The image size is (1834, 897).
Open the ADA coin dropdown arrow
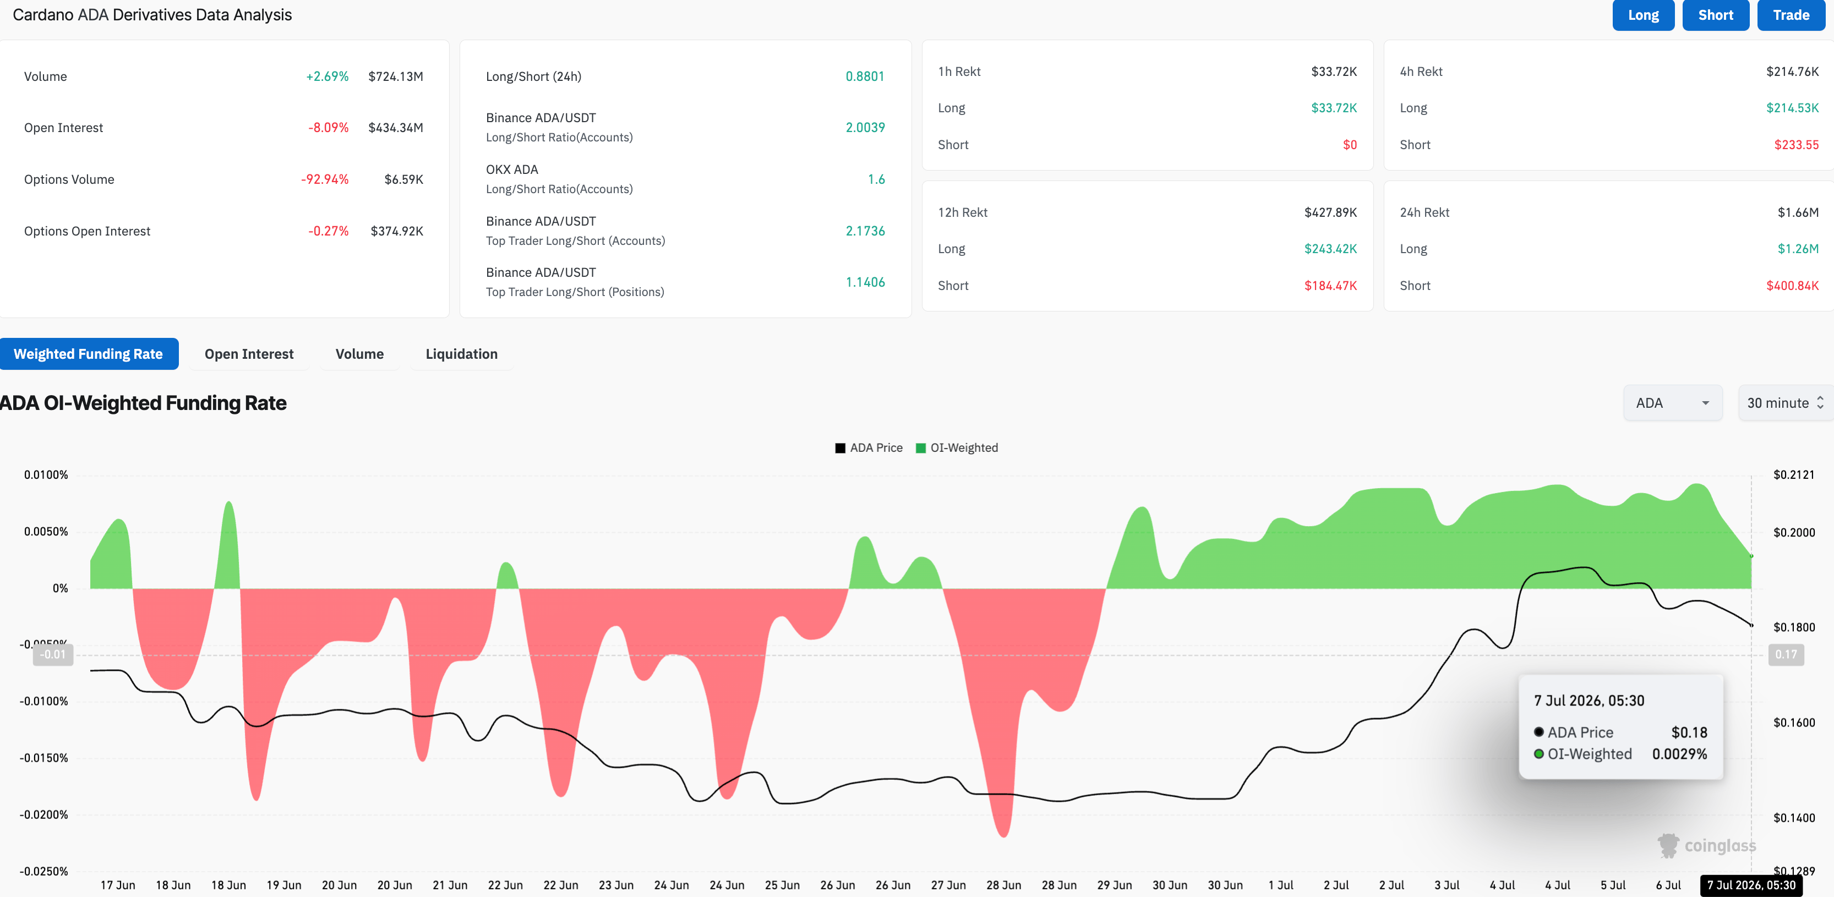[x=1705, y=403]
